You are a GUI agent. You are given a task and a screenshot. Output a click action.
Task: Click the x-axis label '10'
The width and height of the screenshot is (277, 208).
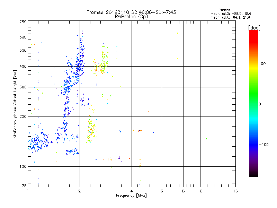click(x=200, y=191)
